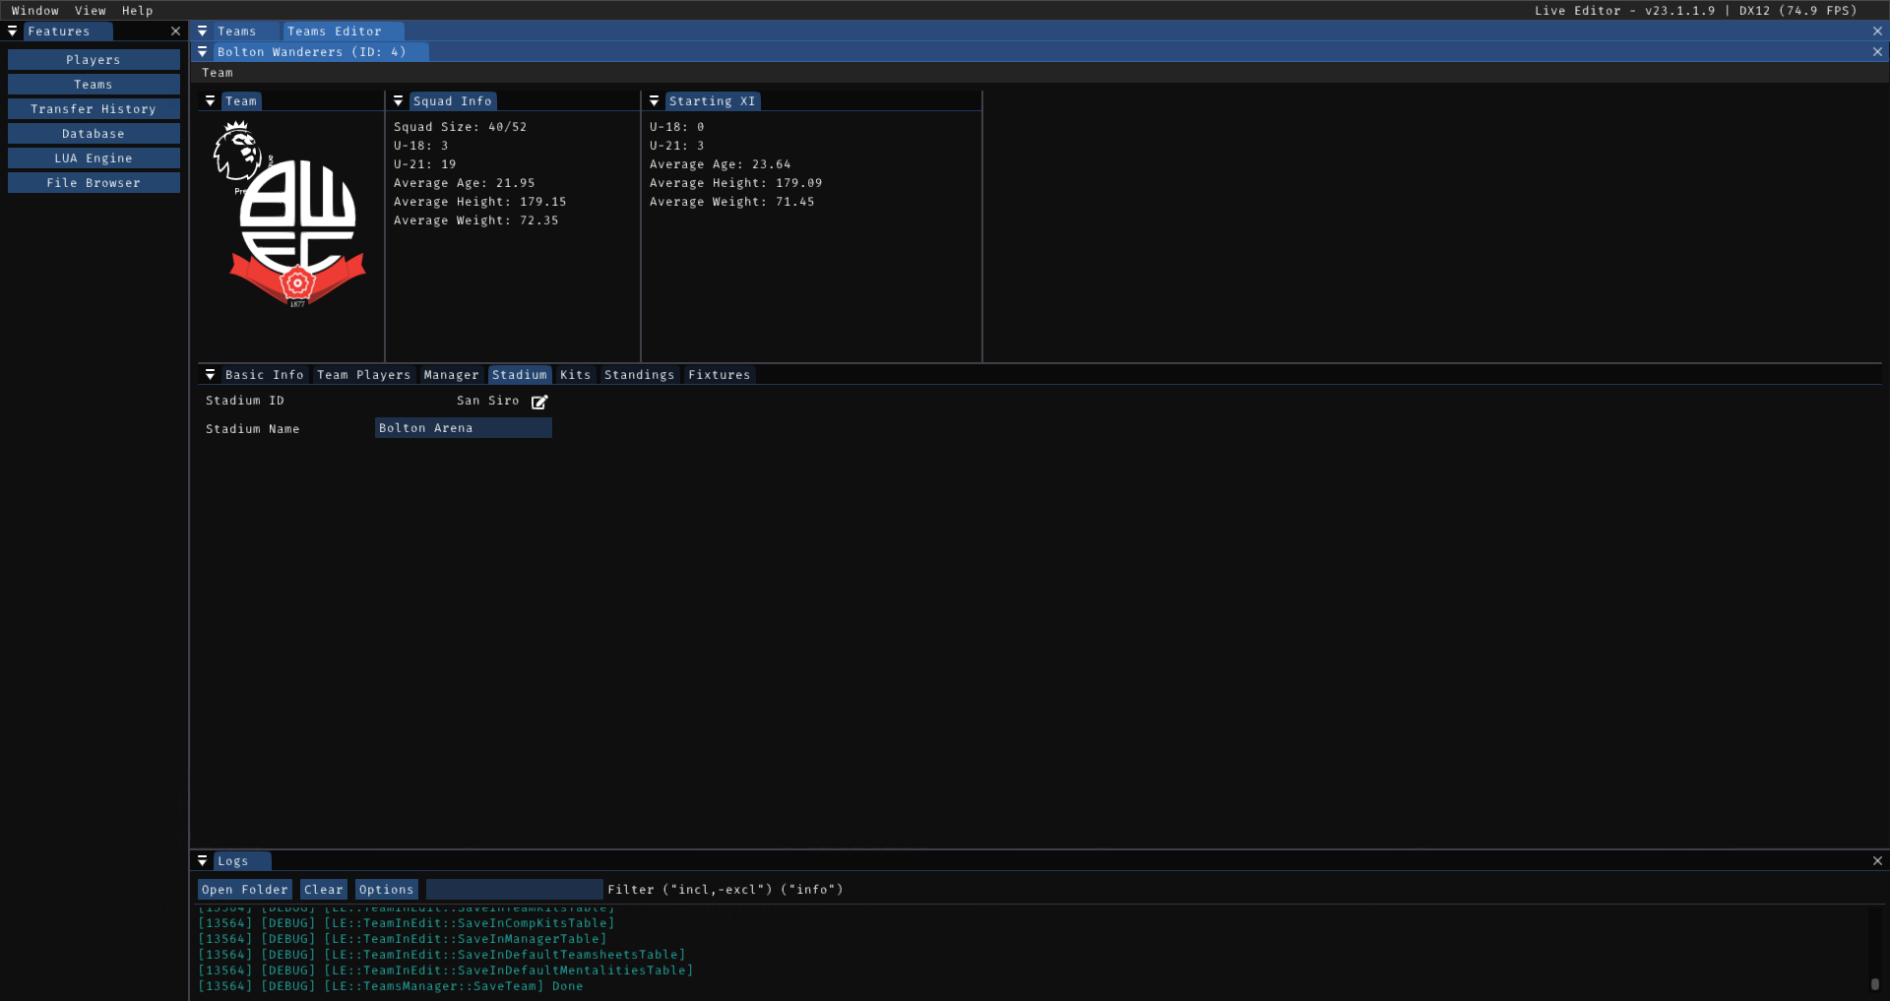Click the Squad Size: 40/52 text
This screenshot has width=1890, height=1001.
pos(461,127)
